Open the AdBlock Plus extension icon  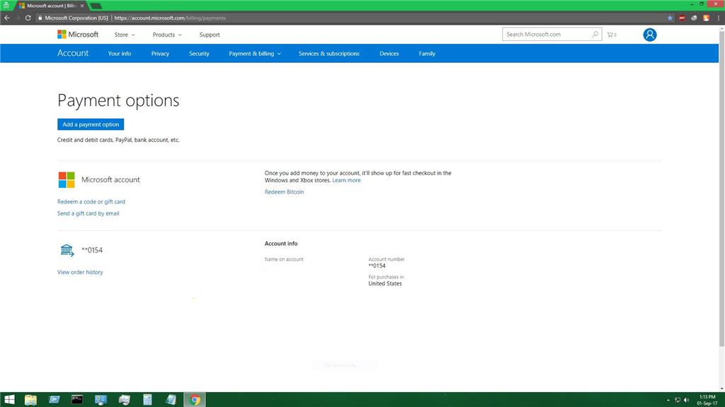click(x=682, y=18)
